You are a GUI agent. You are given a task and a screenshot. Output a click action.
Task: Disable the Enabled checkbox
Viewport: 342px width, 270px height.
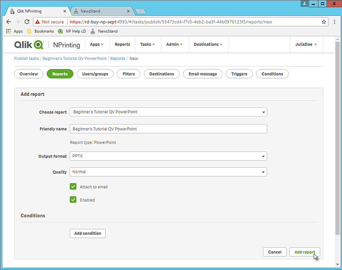tap(73, 199)
